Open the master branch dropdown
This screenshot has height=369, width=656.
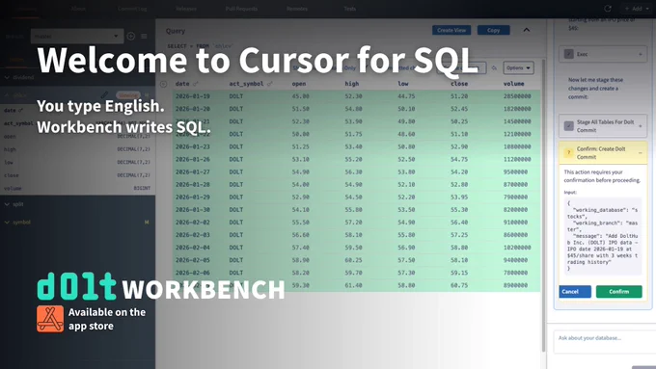(77, 37)
